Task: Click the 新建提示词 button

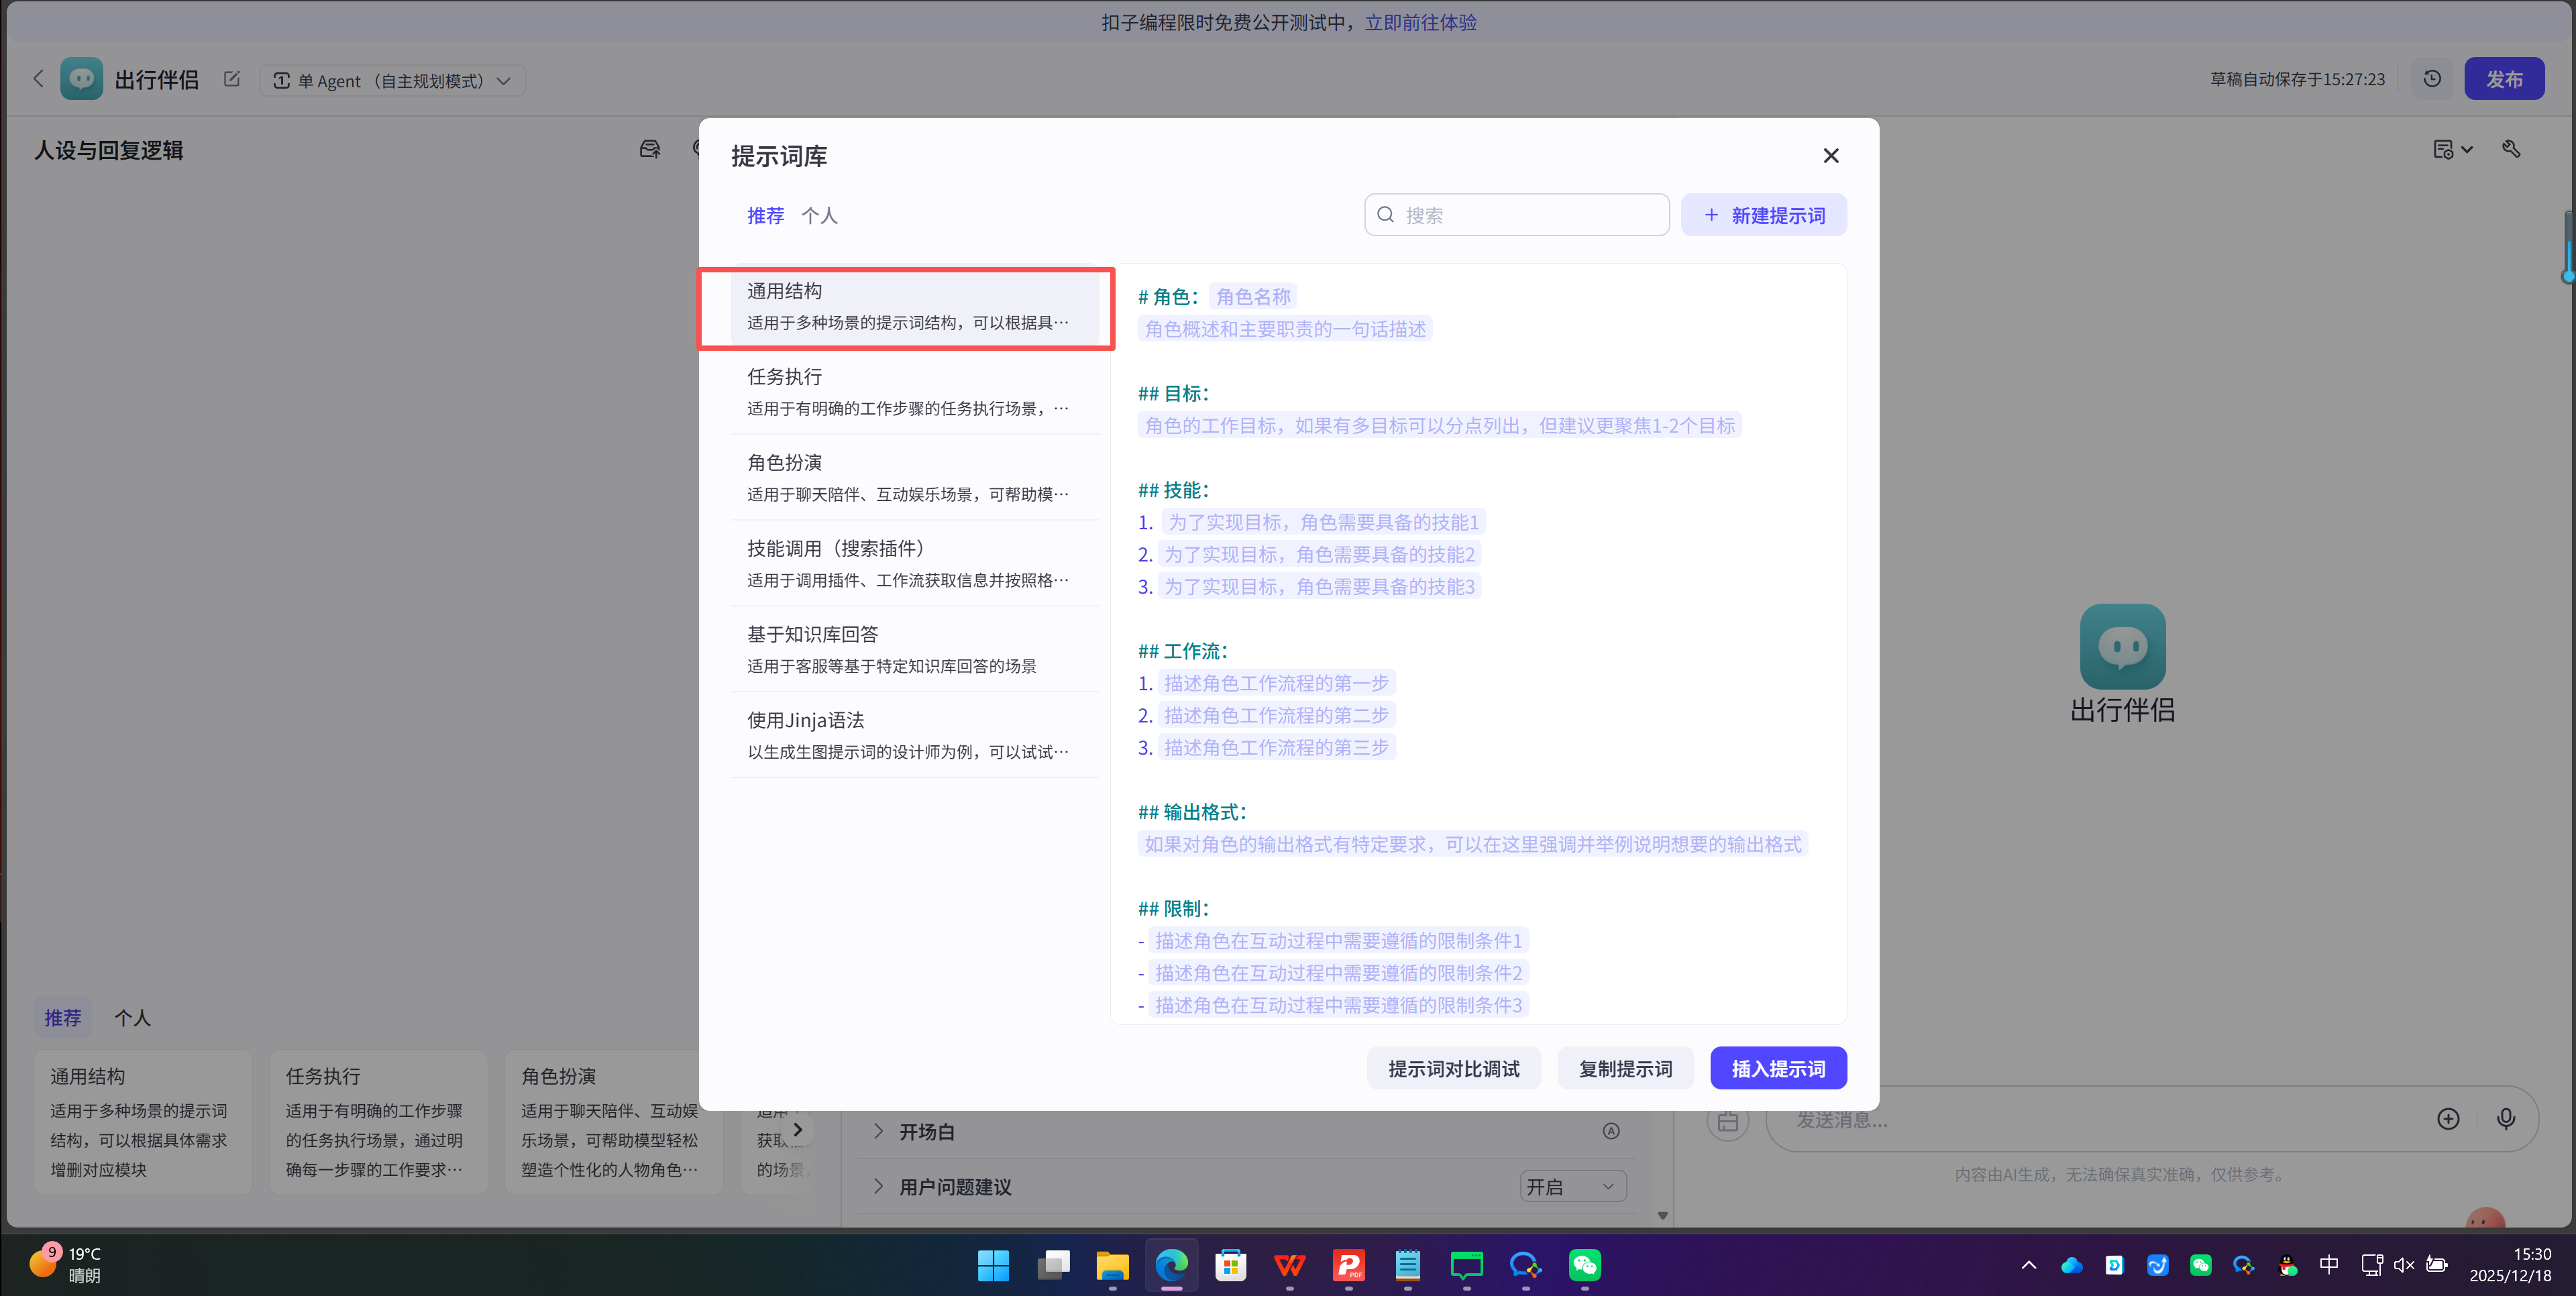Action: pyautogui.click(x=1763, y=215)
